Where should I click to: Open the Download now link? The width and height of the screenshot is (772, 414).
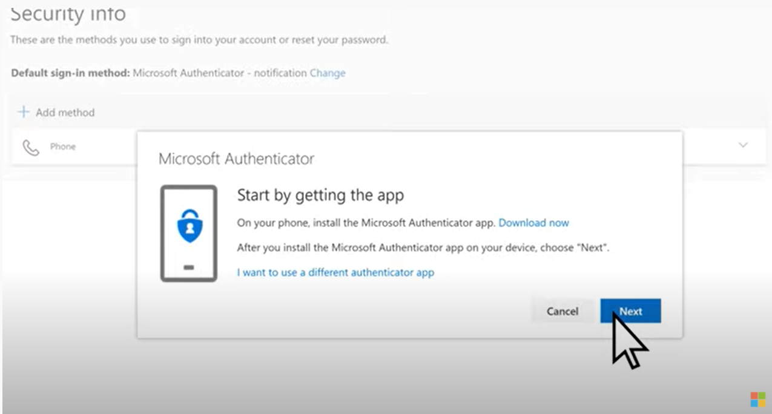tap(533, 223)
